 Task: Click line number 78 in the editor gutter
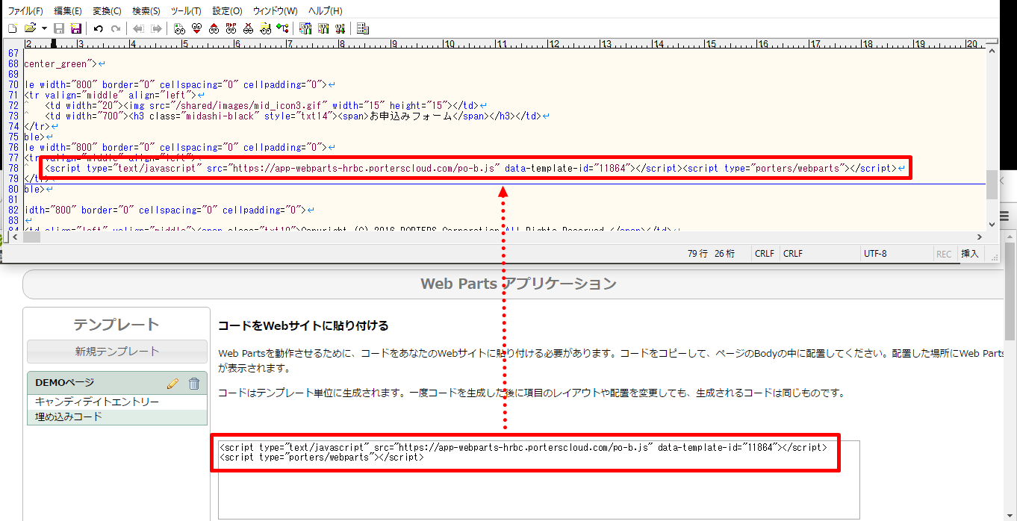13,168
